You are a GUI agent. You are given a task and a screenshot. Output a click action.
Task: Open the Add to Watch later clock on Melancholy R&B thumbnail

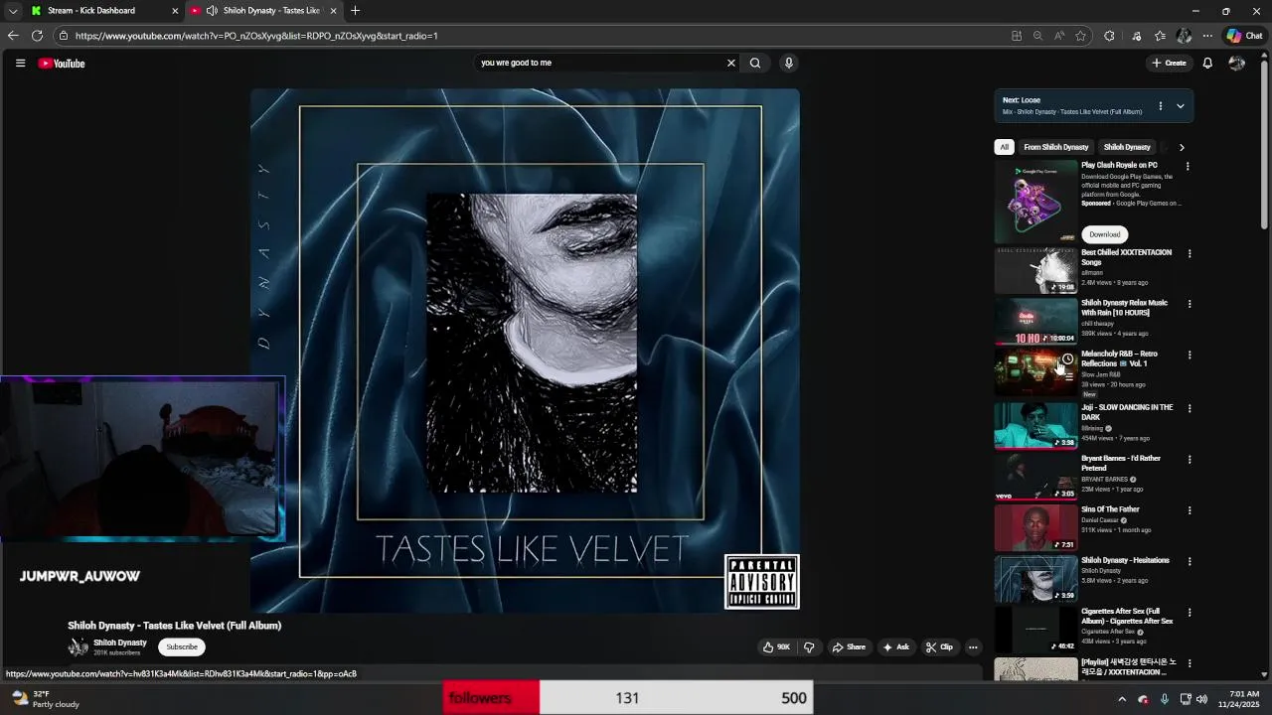[1067, 359]
